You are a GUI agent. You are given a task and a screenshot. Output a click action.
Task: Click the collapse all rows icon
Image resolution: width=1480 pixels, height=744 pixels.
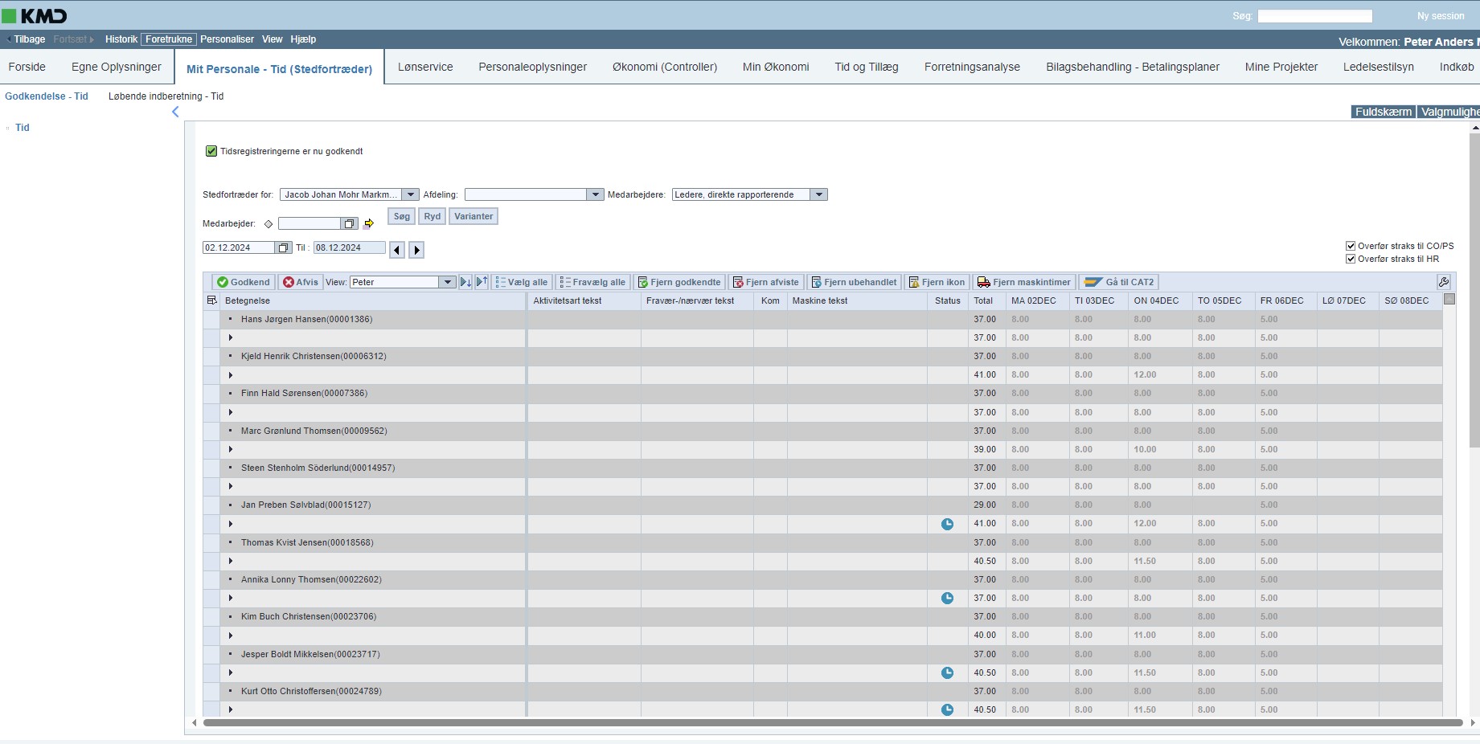482,282
